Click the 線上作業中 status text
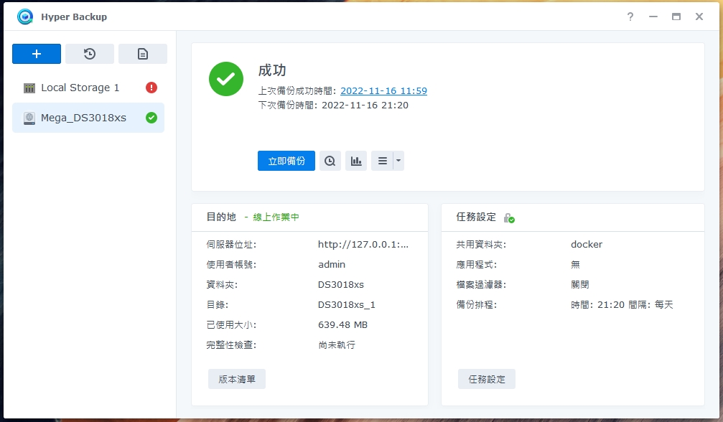Screen dimensions: 723x422 pyautogui.click(x=276, y=217)
